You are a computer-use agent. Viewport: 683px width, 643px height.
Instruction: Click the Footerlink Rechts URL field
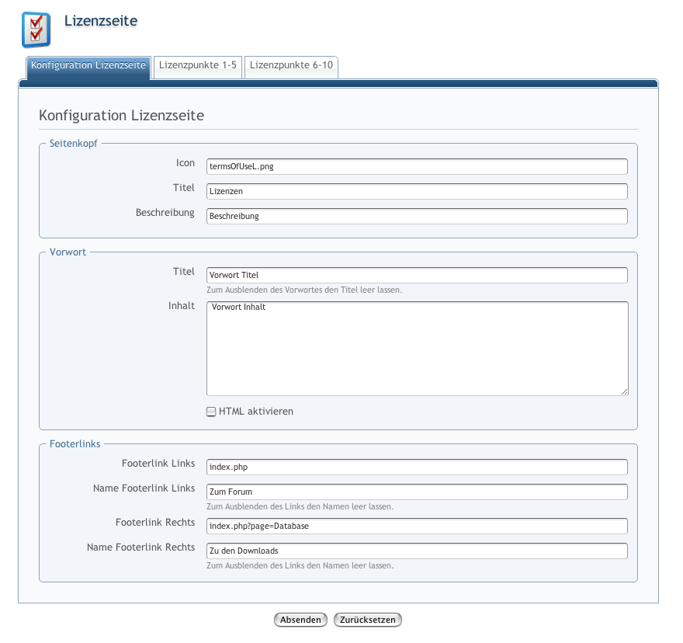tap(416, 526)
